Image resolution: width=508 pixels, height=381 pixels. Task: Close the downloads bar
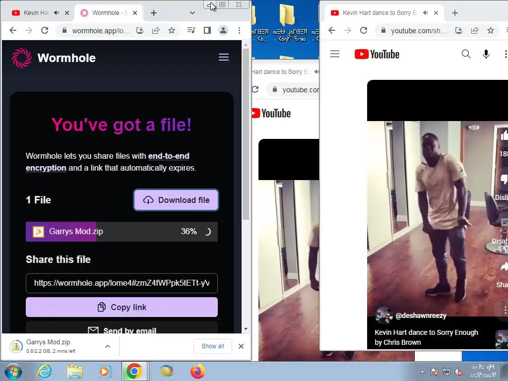coord(241,346)
